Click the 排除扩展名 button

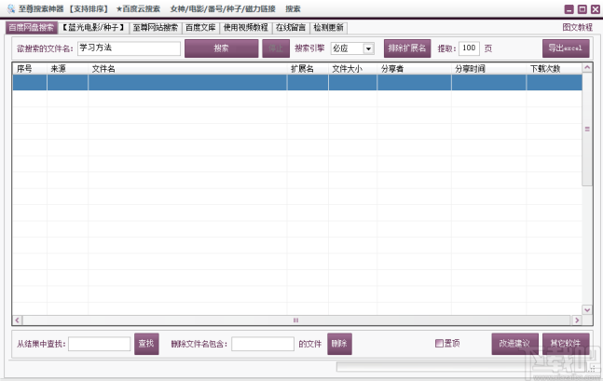tap(407, 48)
